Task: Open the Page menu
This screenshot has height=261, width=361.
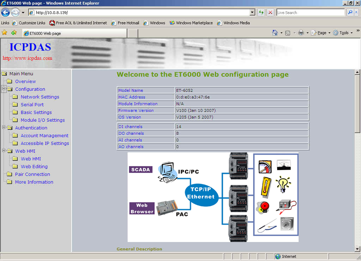Action: pyautogui.click(x=320, y=33)
